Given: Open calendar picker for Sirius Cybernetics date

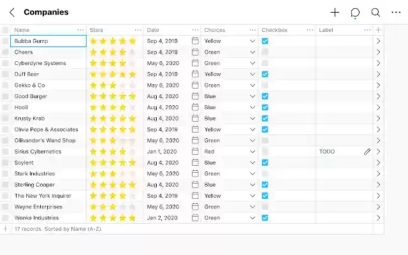Looking at the screenshot, I should coord(195,152).
